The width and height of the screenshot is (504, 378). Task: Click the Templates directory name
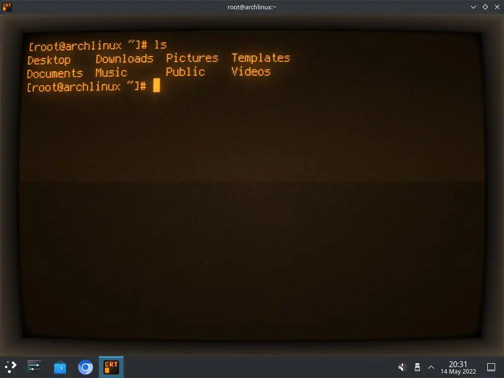[261, 58]
